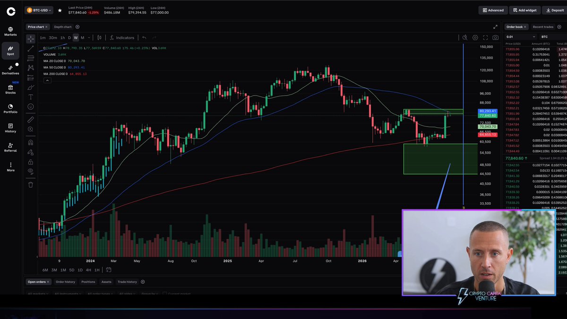
Task: Open the emoji sticker tool
Action: [31, 106]
